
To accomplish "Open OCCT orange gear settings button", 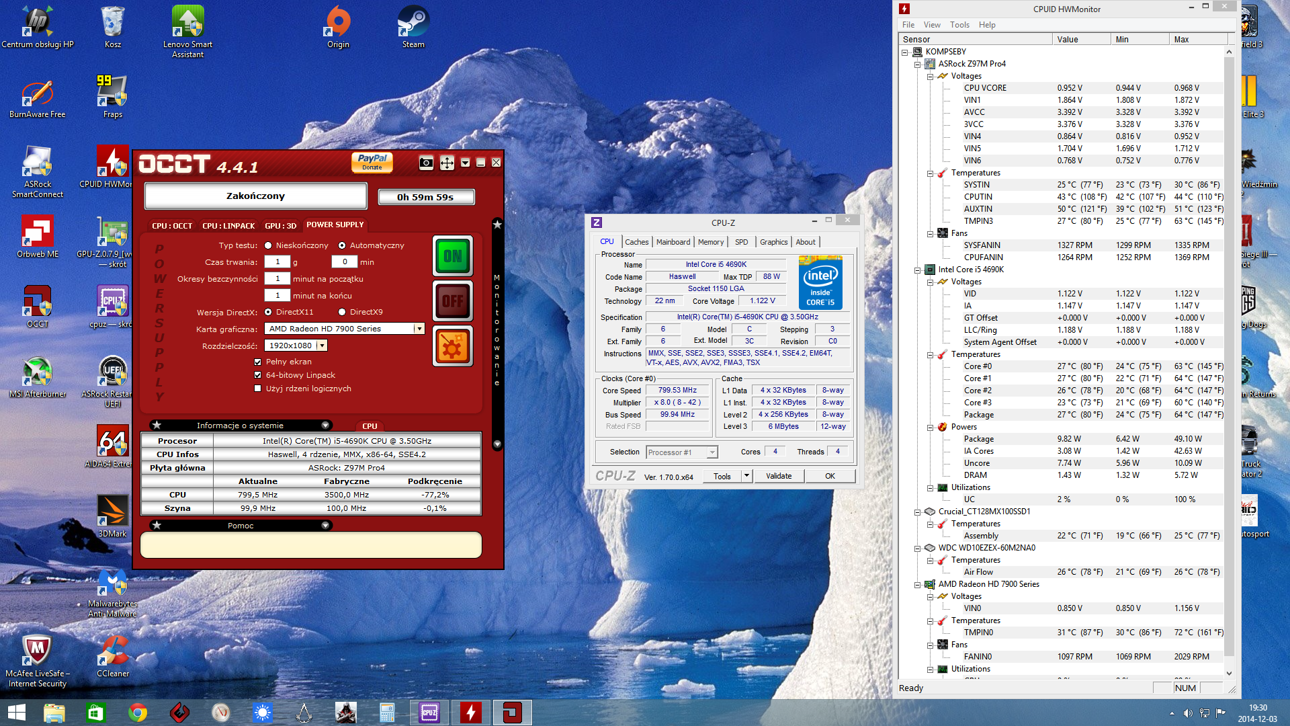I will tap(453, 347).
